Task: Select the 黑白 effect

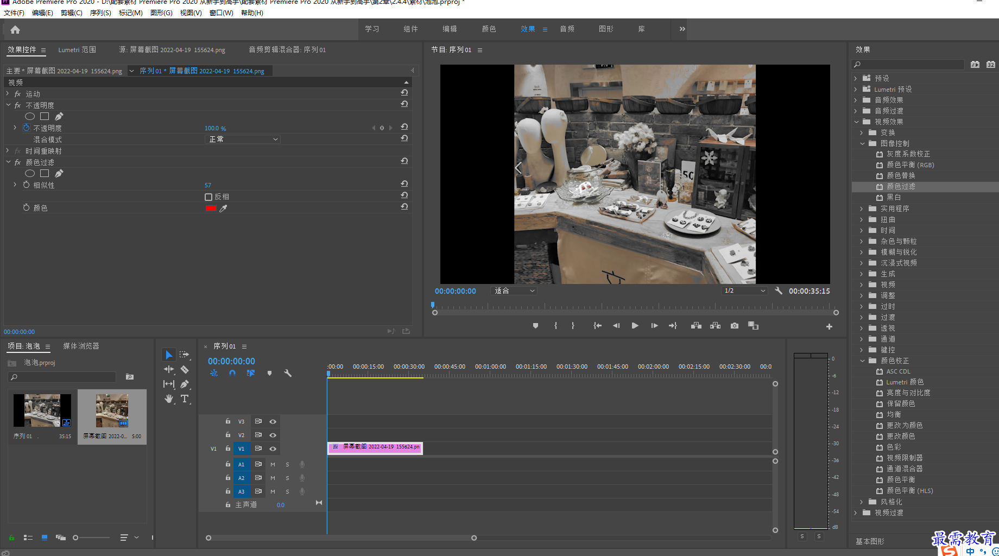Action: (894, 197)
